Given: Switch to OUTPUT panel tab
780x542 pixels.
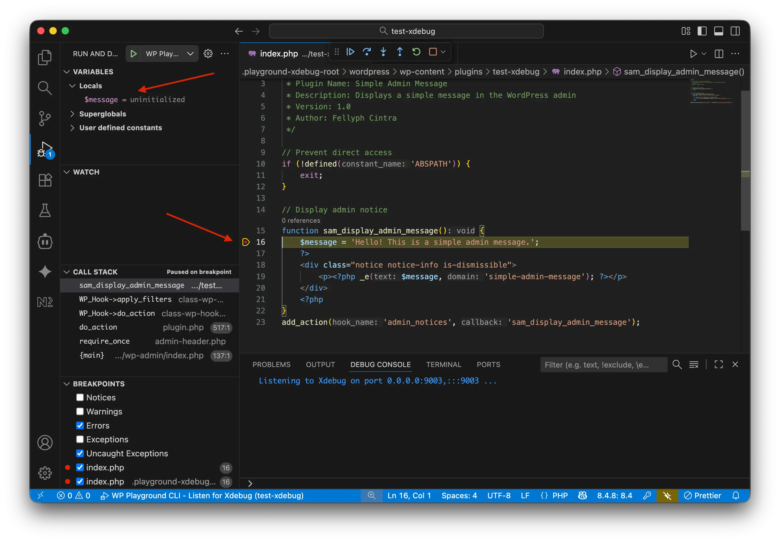Looking at the screenshot, I should (x=320, y=364).
